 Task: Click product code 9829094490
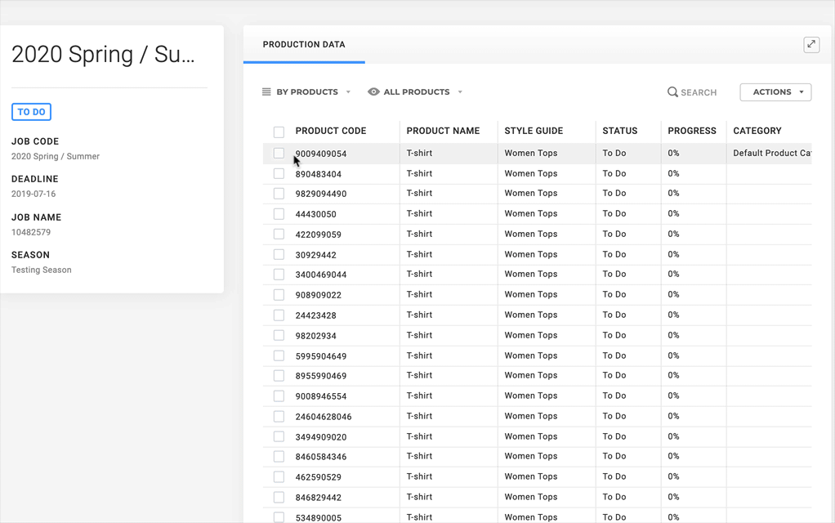click(321, 194)
